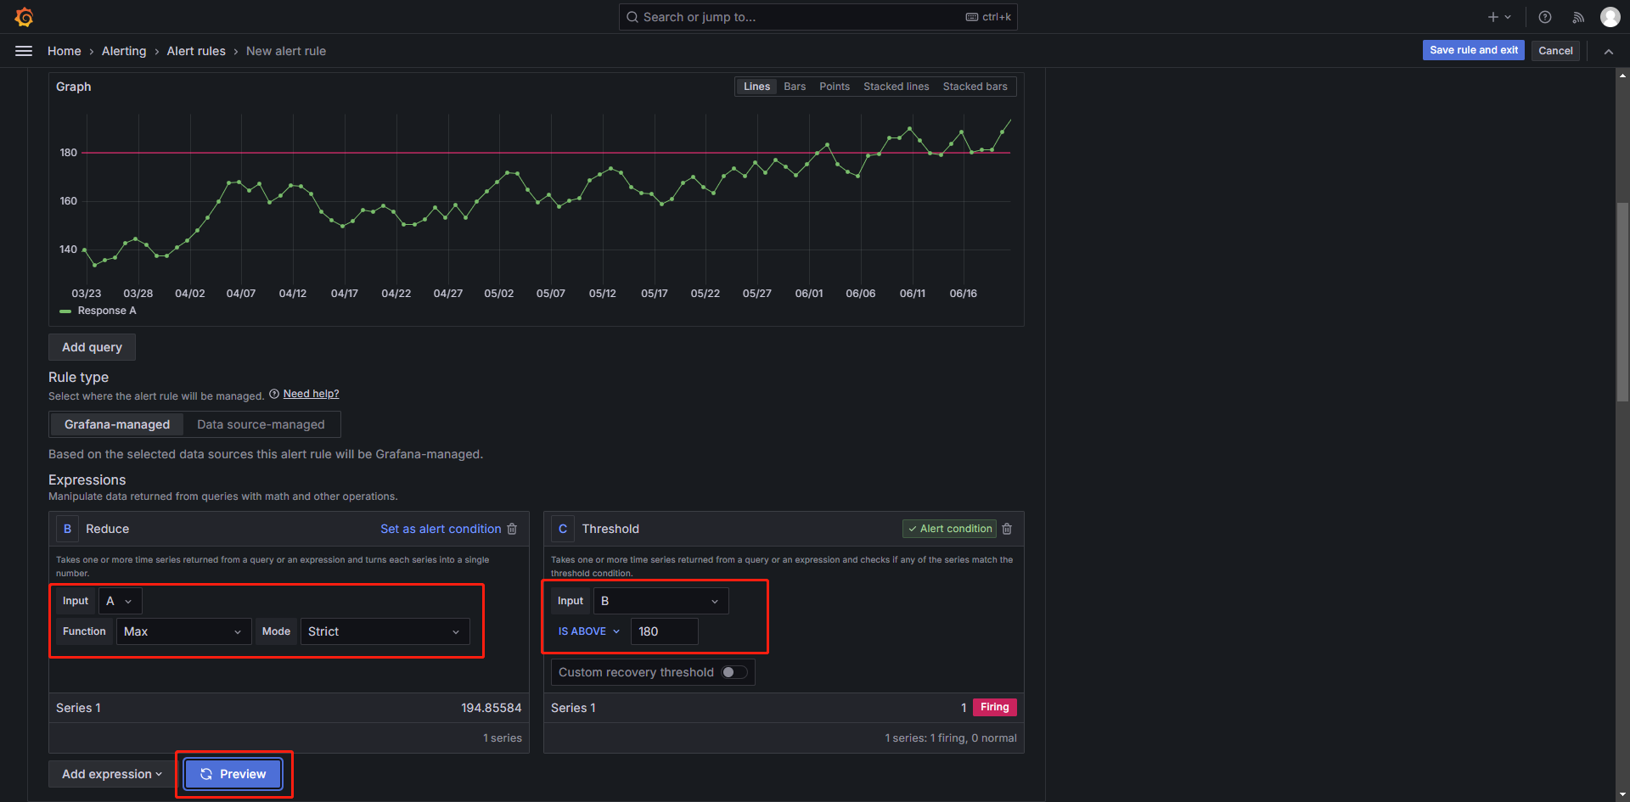This screenshot has height=802, width=1630.
Task: Collapse the top header chevron
Action: [x=1608, y=51]
